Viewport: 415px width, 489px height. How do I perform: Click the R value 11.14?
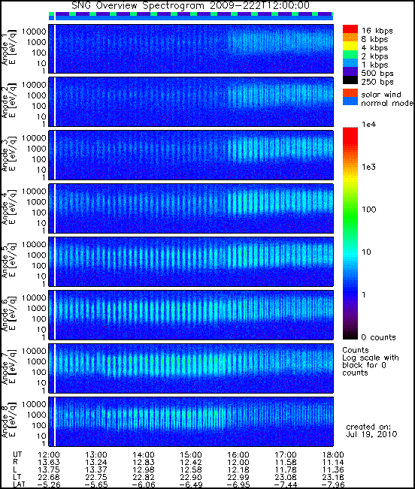point(333,462)
